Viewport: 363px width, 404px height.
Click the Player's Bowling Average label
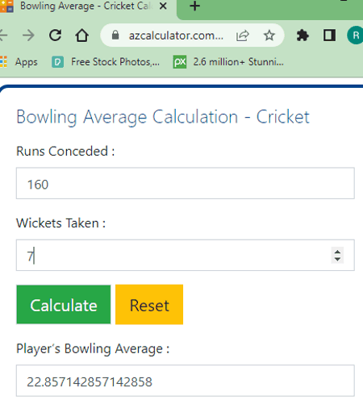[93, 349]
